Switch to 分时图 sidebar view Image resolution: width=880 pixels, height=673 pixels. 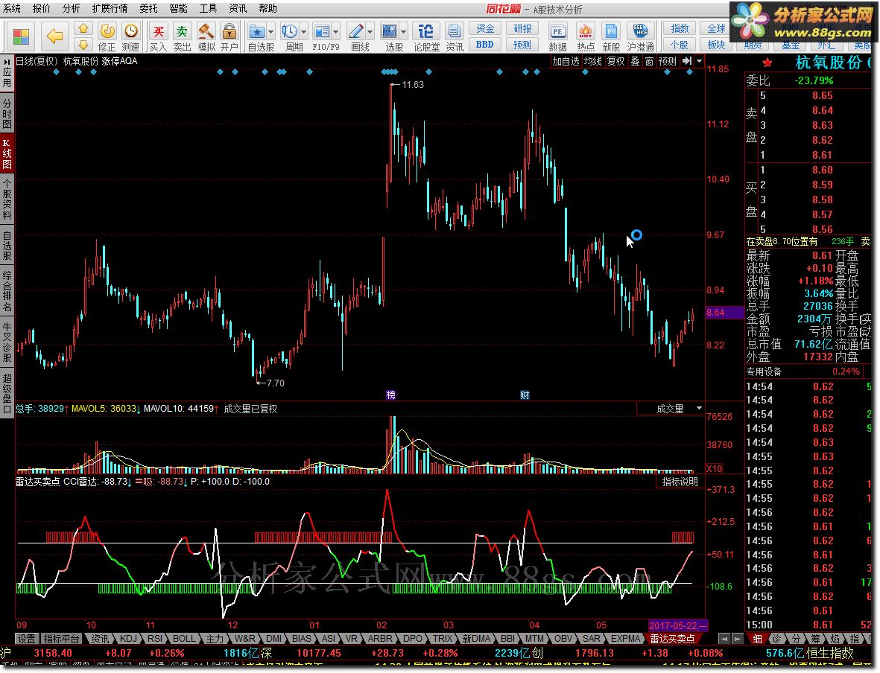point(7,113)
